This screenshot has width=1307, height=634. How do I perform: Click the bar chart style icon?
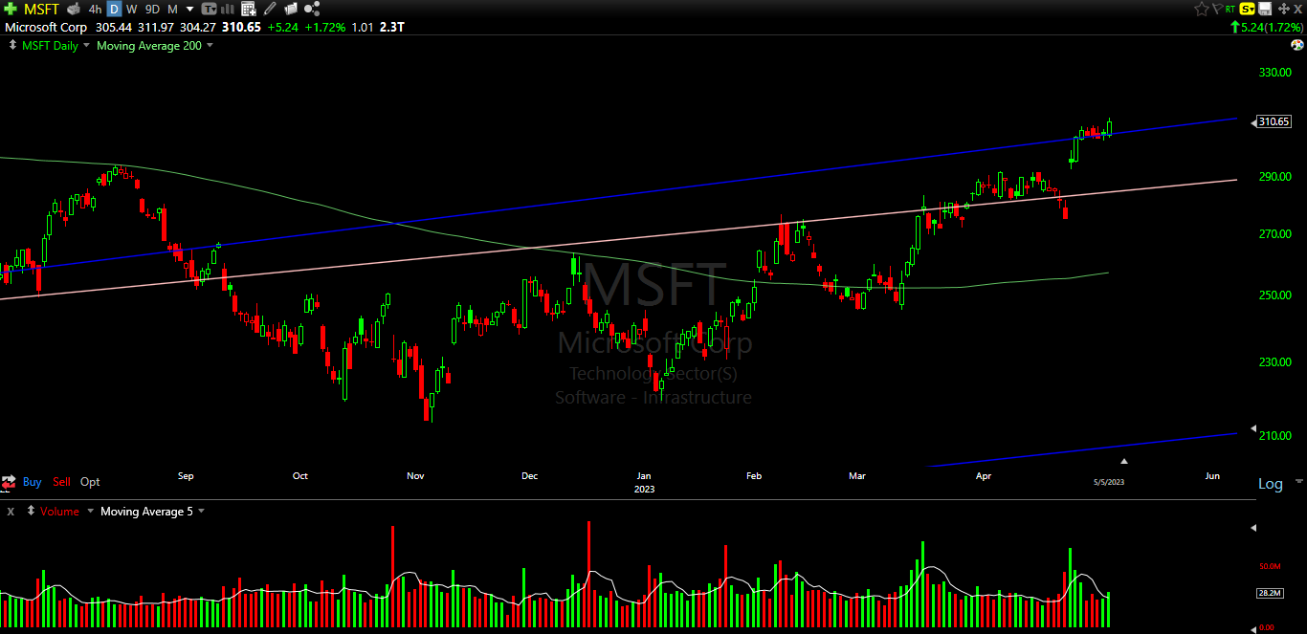pos(228,10)
